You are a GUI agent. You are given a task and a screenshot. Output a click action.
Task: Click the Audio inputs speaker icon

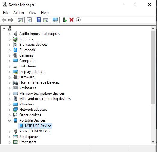pyautogui.click(x=15, y=34)
